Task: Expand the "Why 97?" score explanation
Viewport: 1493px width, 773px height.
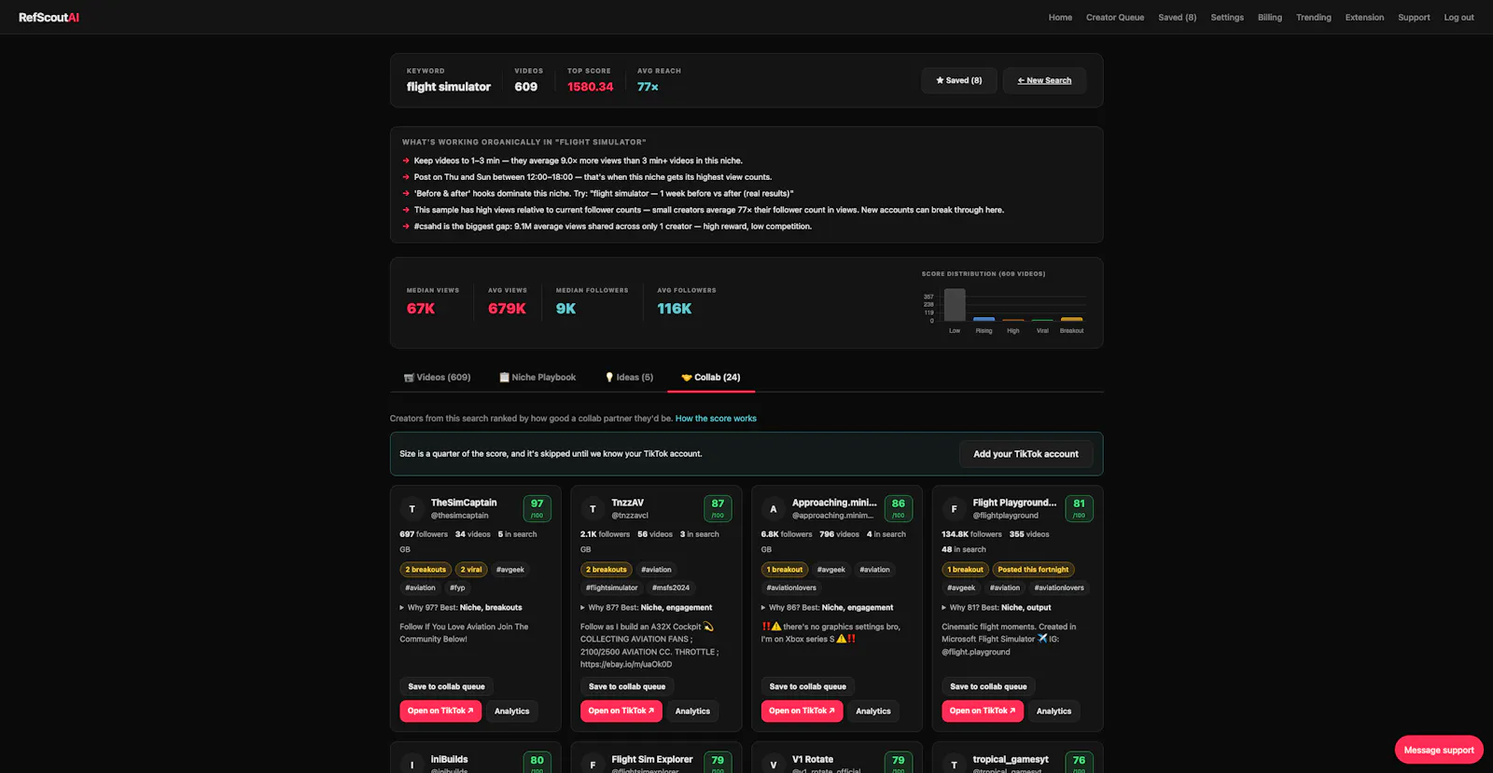Action: [461, 607]
